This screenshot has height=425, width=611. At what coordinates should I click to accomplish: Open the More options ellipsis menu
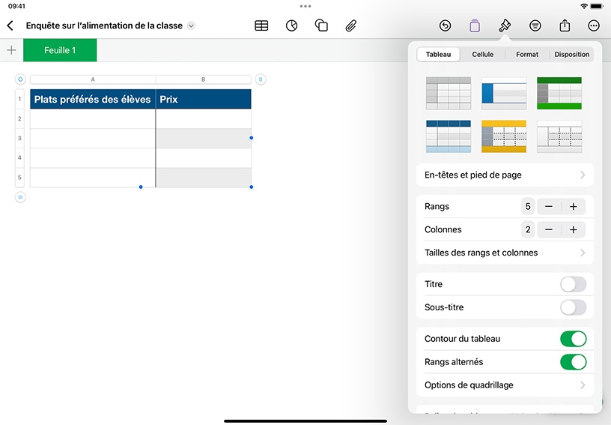(594, 25)
